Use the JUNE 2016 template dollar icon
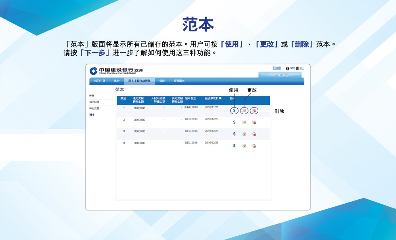Image resolution: width=396 pixels, height=240 pixels. 234,111
